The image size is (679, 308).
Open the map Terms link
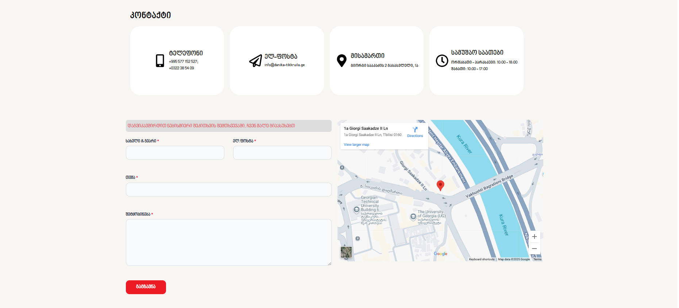[x=537, y=260]
